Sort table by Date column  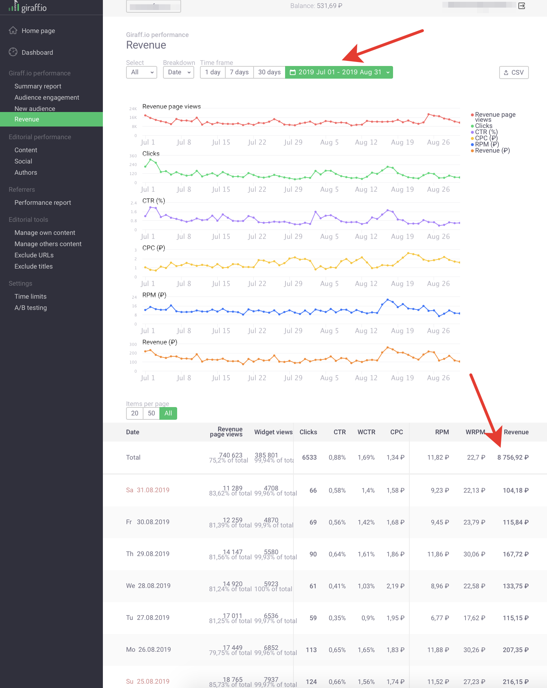[x=133, y=432]
